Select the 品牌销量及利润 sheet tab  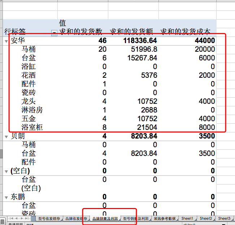tap(105, 219)
